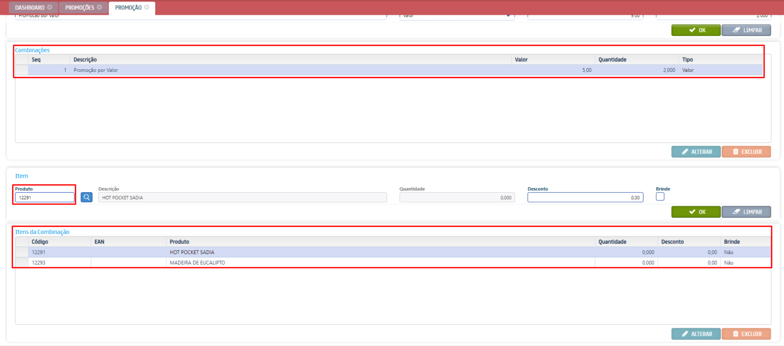Click the top LIMPAR button above Combinações

pos(746,30)
